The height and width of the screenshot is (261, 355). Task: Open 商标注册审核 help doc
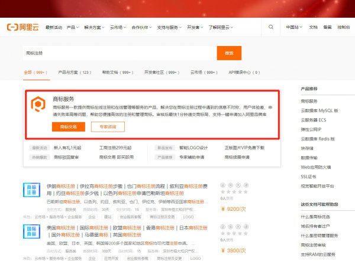click(x=314, y=245)
